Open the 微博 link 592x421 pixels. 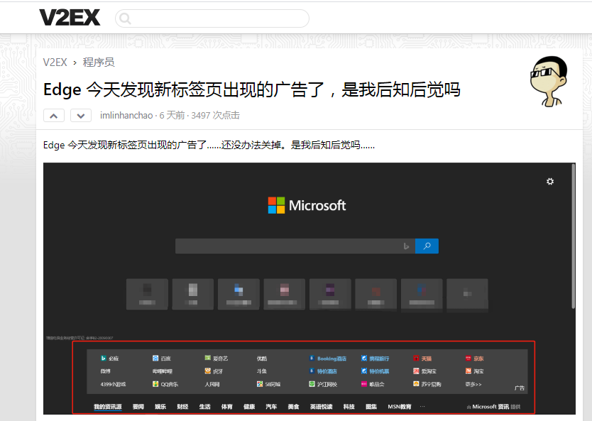105,371
